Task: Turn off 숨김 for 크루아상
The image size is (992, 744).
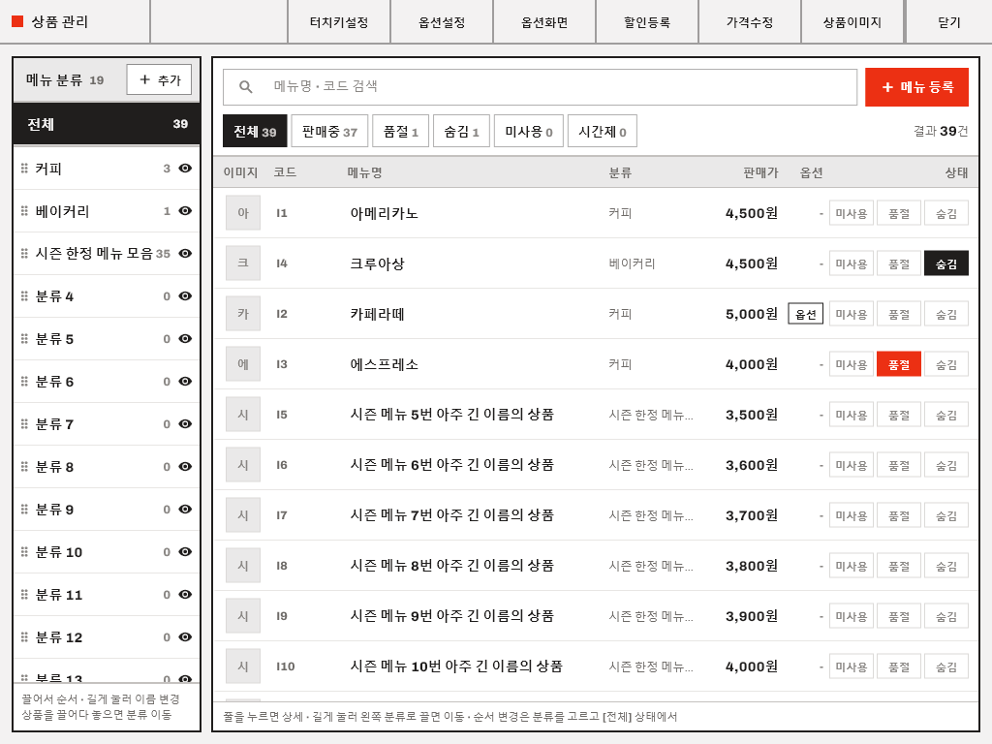Action: tap(945, 263)
